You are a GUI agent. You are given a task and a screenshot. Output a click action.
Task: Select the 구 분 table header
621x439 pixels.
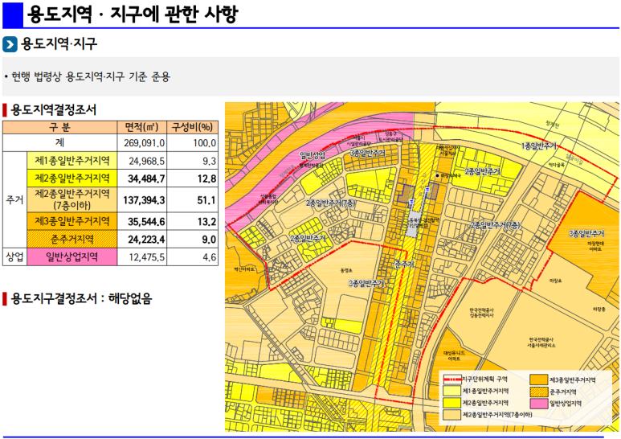(59, 127)
